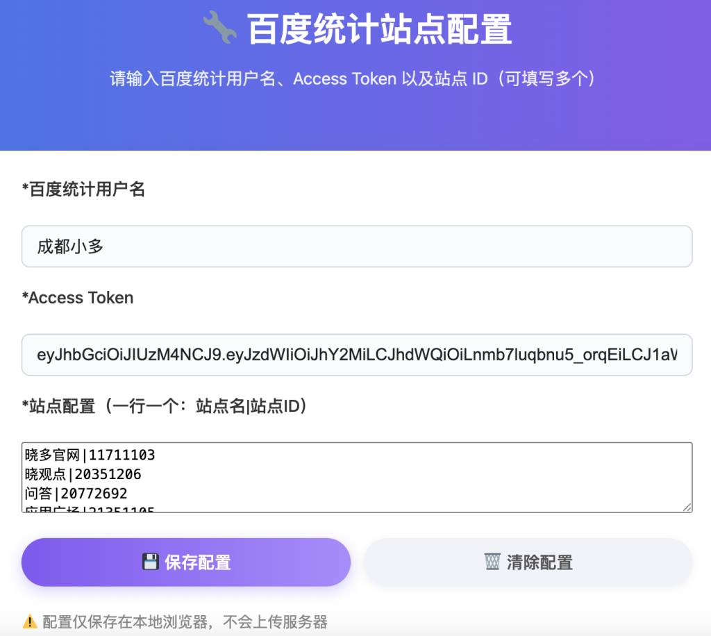Click the wrench icon in the header
The width and height of the screenshot is (711, 636).
click(x=220, y=29)
